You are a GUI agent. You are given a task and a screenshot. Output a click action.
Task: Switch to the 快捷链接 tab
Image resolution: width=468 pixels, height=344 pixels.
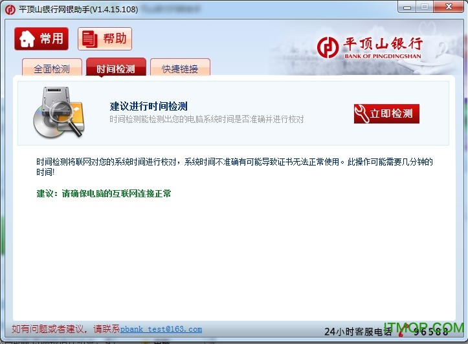(181, 67)
